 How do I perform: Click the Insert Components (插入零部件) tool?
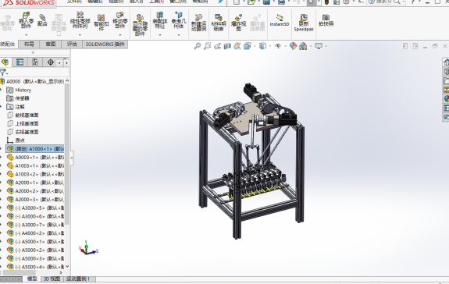(x=26, y=20)
